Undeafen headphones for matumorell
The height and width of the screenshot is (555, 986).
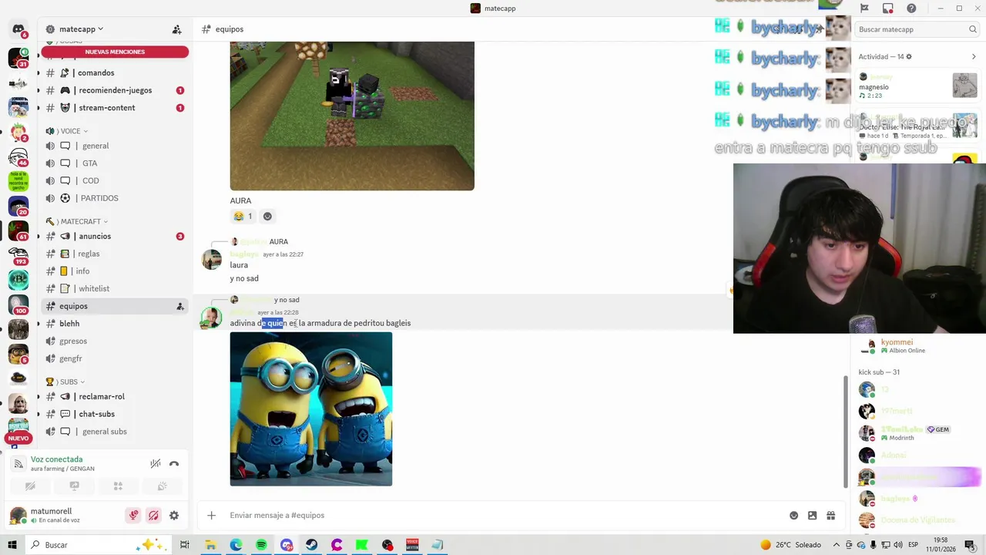pyautogui.click(x=153, y=516)
